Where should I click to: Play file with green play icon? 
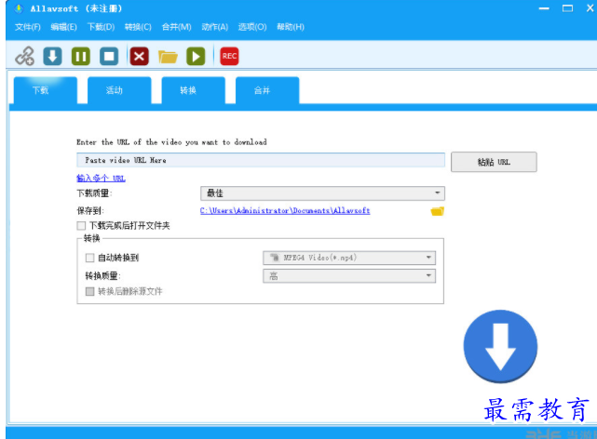[x=196, y=56]
